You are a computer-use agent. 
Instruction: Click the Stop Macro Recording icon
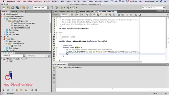coord(131,15)
